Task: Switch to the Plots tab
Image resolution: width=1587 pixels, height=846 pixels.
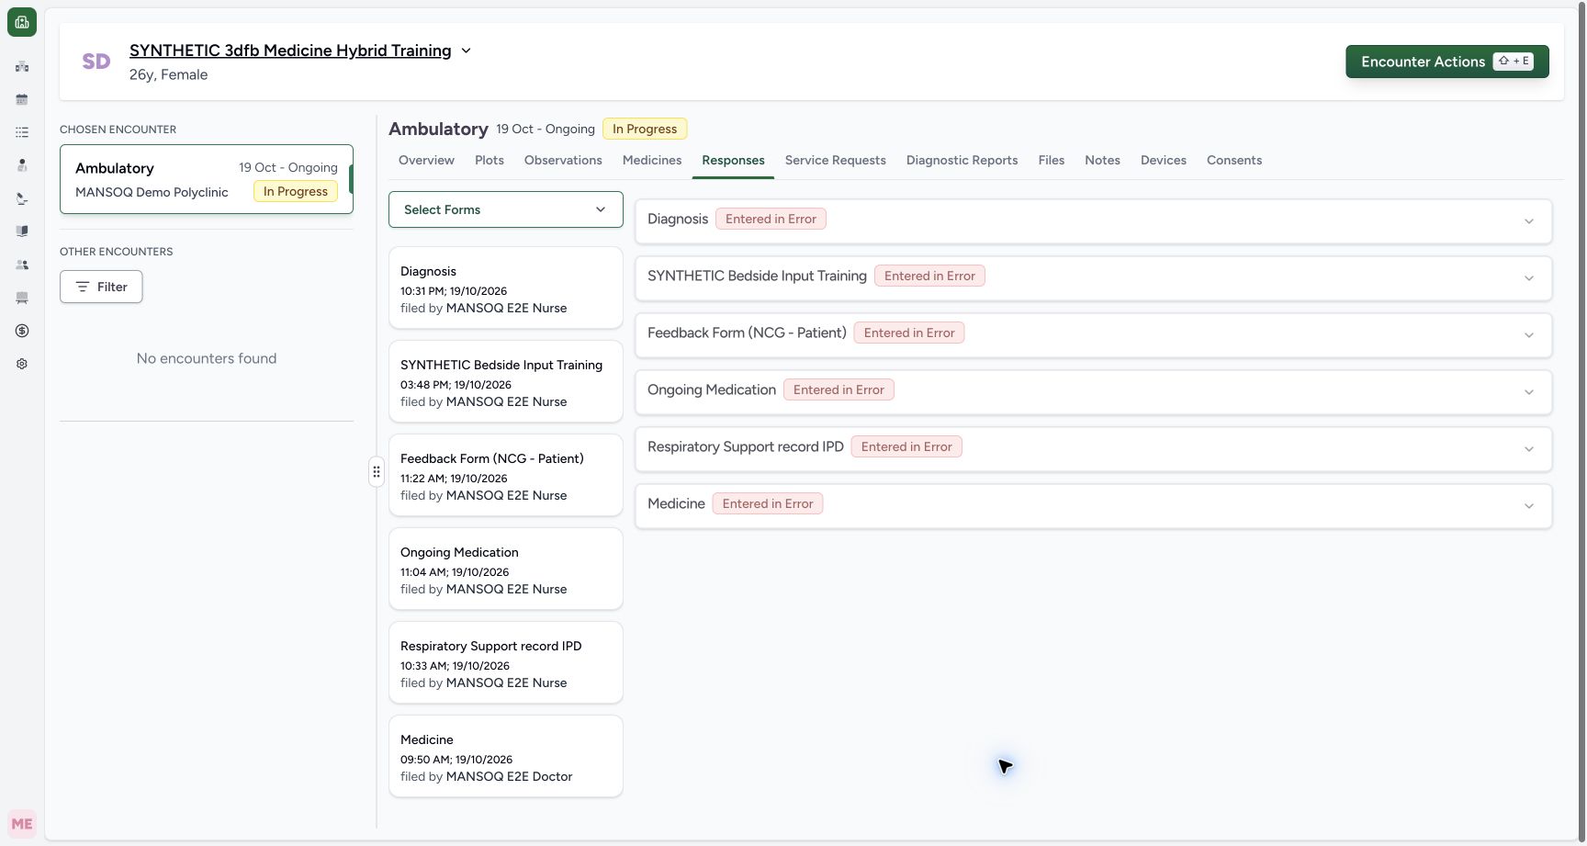Action: tap(490, 160)
